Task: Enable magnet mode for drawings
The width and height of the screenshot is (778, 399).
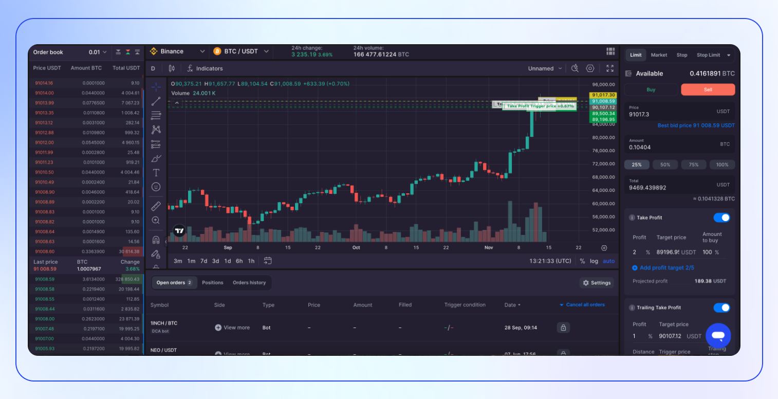Action: pyautogui.click(x=156, y=239)
